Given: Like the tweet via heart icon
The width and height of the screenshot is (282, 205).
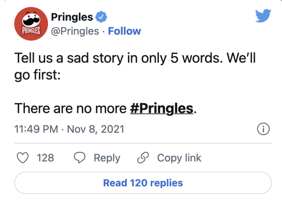Looking at the screenshot, I should (x=23, y=158).
